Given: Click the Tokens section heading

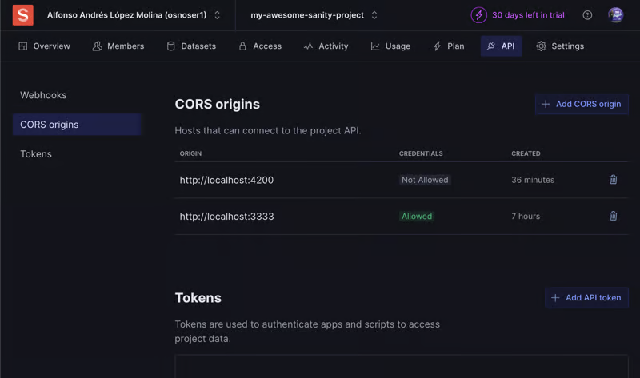Looking at the screenshot, I should click(198, 297).
